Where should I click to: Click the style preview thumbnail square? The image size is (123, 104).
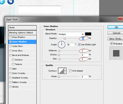[x=116, y=53]
